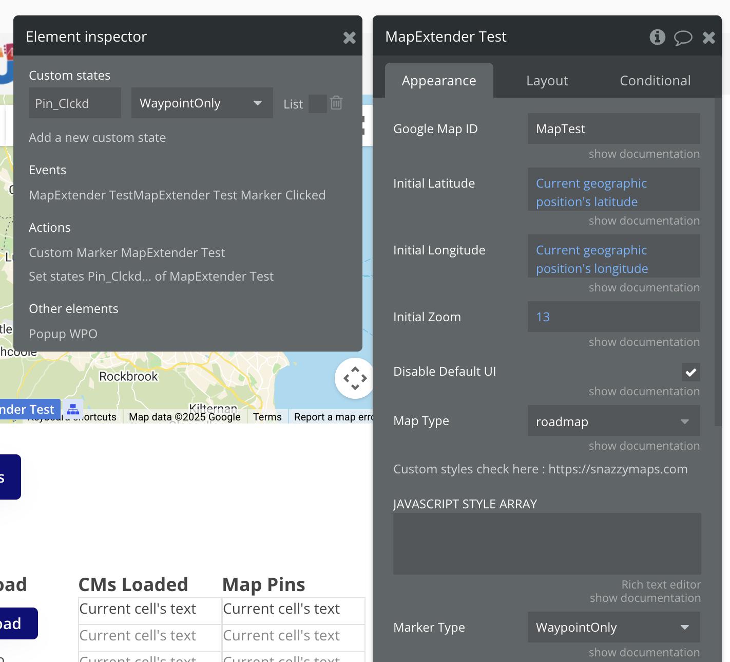This screenshot has height=662, width=730.
Task: Click the Custom styles snazzymaps.com text
Action: click(x=541, y=469)
